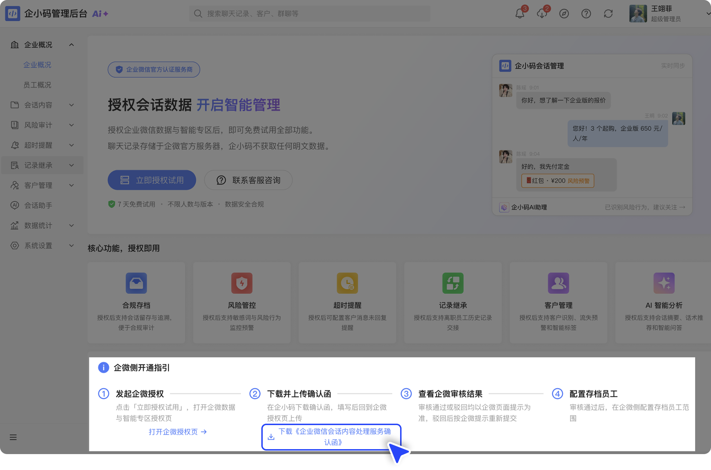
Task: Click 陈瑶's avatar on the 9:01 message
Action: [x=505, y=91]
